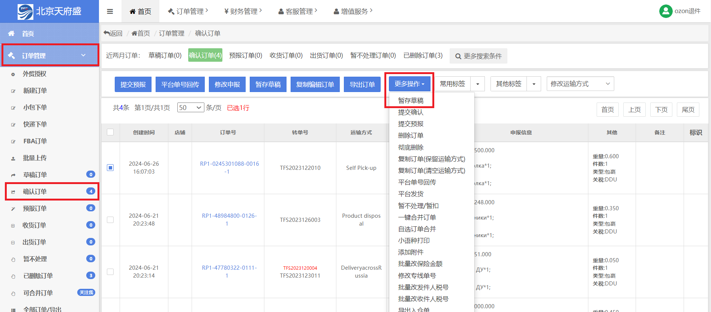Click the hamburger menu collapse icon

coord(110,11)
